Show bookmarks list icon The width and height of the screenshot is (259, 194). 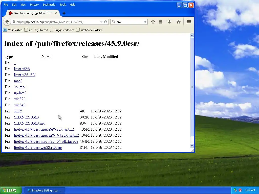click(161, 22)
